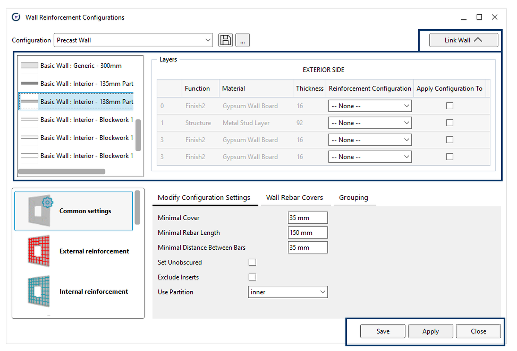Switch to Wall Rebar Covers tab
Screen dimensions: 517x351
click(294, 198)
